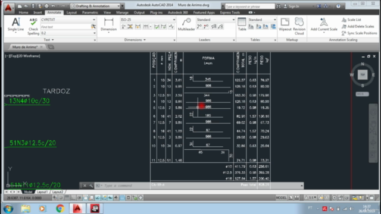Toggle Polar Tracking in status bar
This screenshot has width=381, height=214.
click(79, 198)
